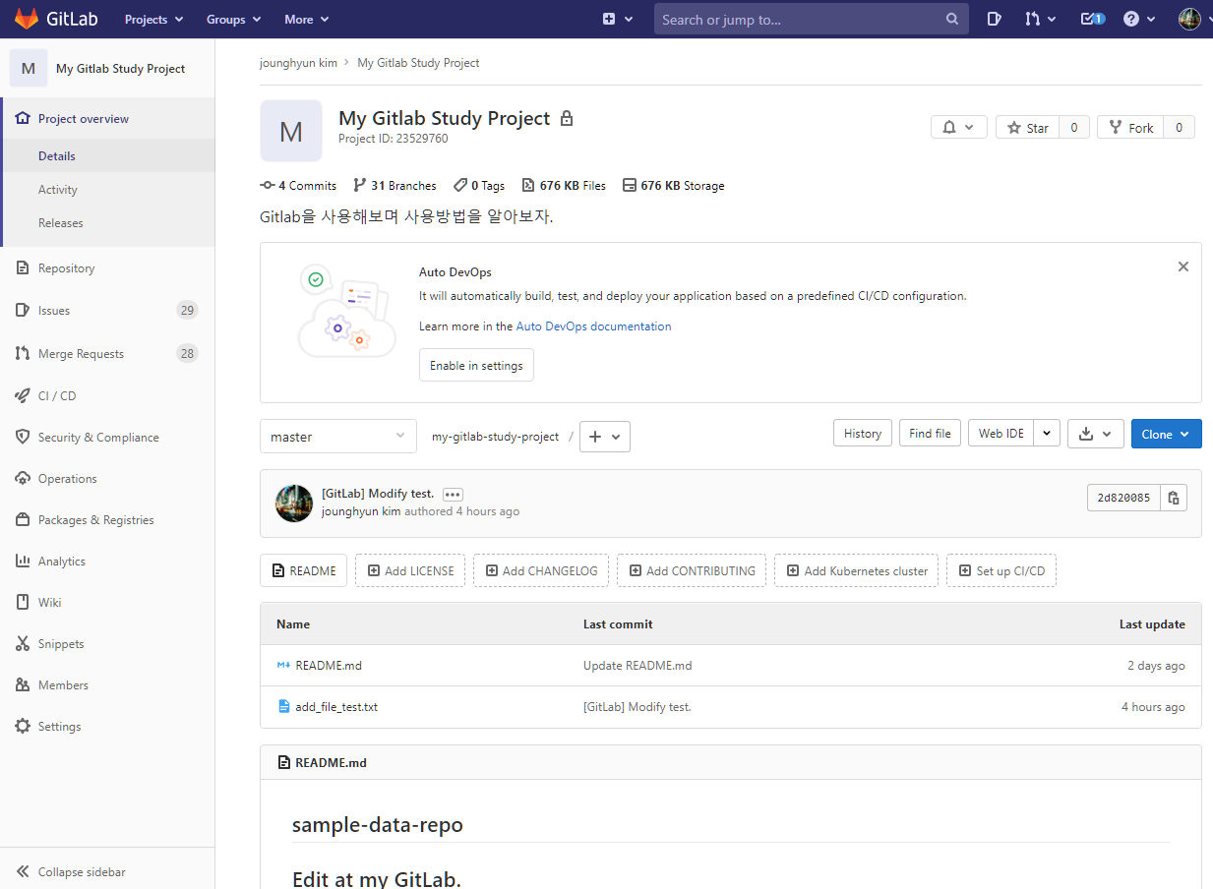Open the 4 Commits link
The image size is (1213, 889).
click(298, 185)
